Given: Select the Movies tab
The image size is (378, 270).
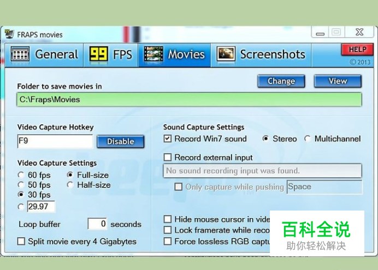Looking at the screenshot, I should pos(175,55).
